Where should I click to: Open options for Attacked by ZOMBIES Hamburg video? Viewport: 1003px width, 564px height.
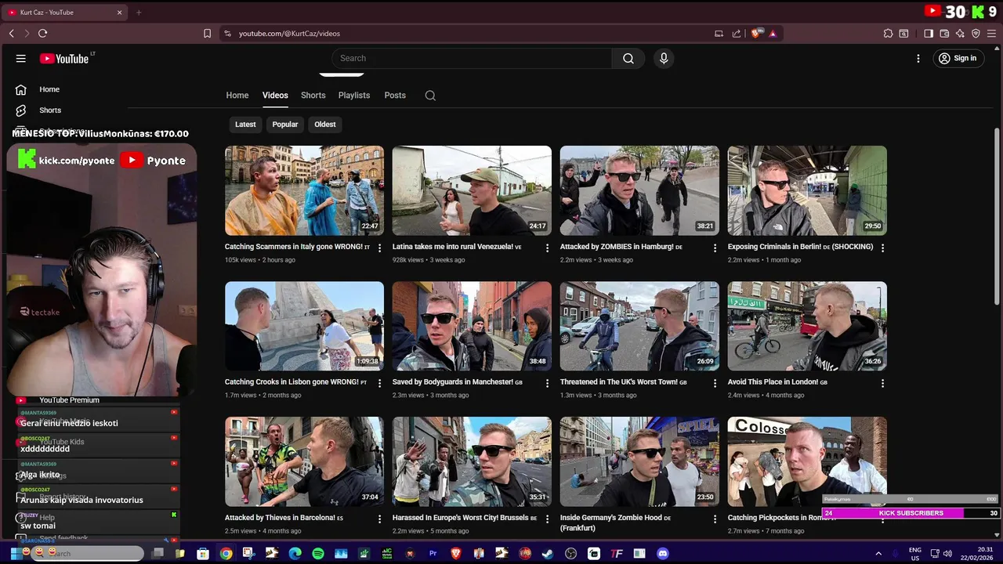[715, 248]
